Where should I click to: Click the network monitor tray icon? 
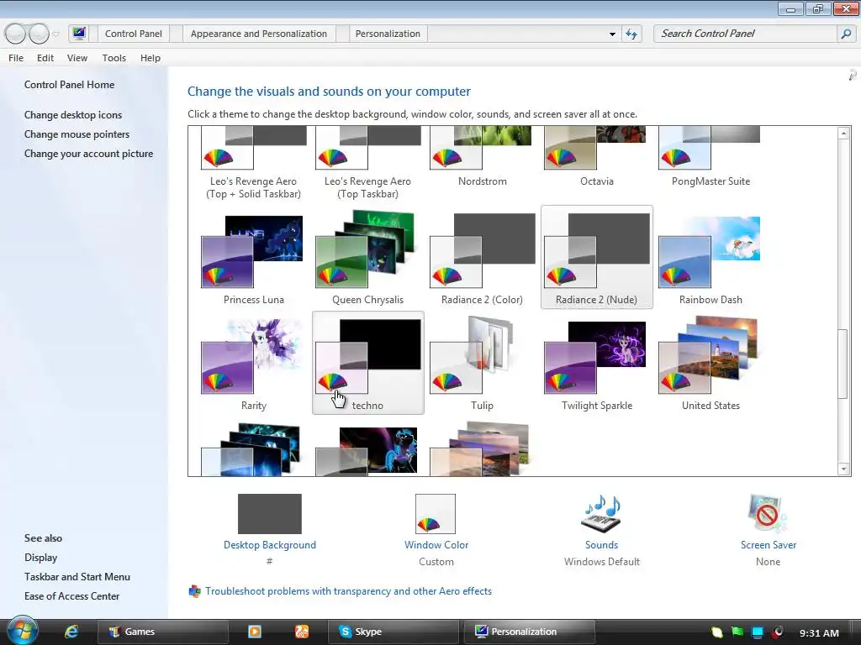click(x=758, y=632)
